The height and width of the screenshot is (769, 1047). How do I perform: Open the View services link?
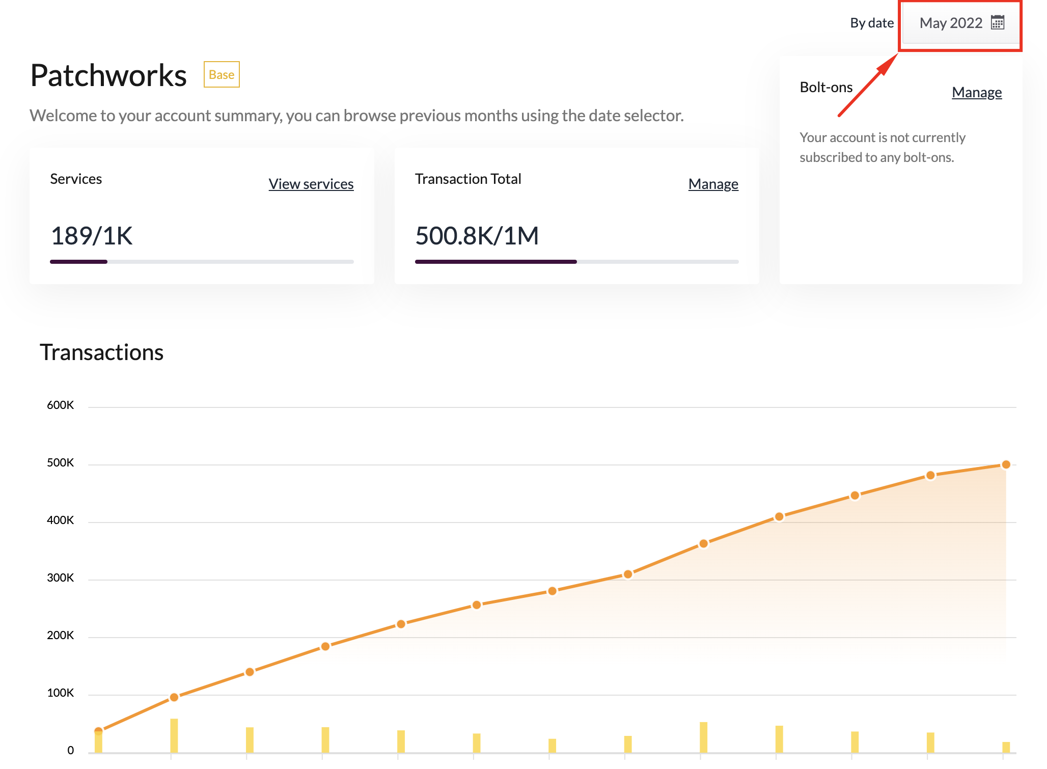[311, 184]
